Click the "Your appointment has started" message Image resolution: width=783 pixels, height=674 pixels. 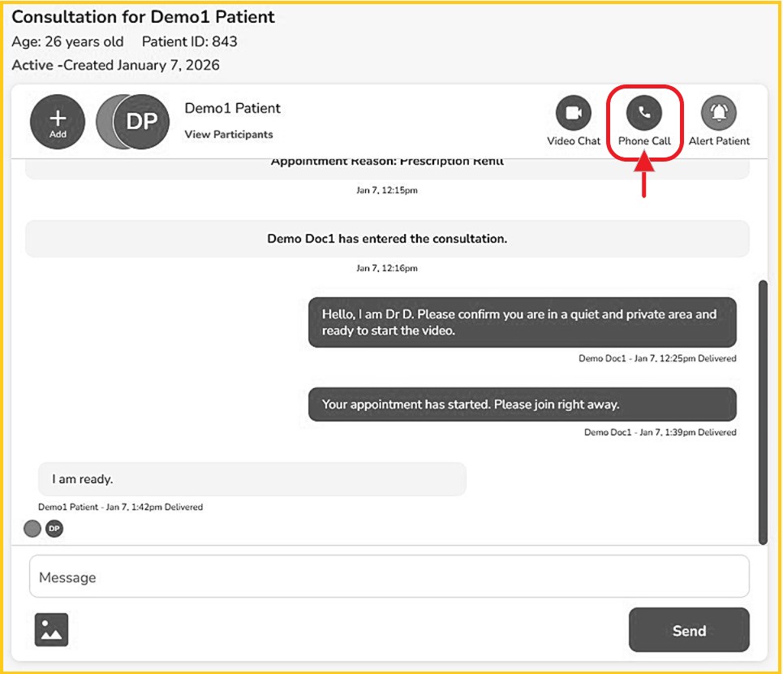(x=522, y=404)
